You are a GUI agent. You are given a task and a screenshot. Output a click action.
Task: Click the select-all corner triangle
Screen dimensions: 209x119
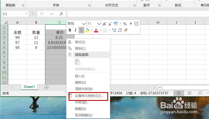pyautogui.click(x=5, y=22)
